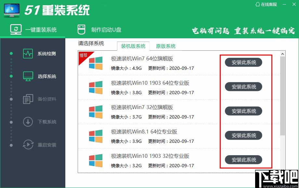The height and width of the screenshot is (188, 299).
Task: Click the title 极速装机Win7 32位旗舰版
Action: pyautogui.click(x=142, y=107)
